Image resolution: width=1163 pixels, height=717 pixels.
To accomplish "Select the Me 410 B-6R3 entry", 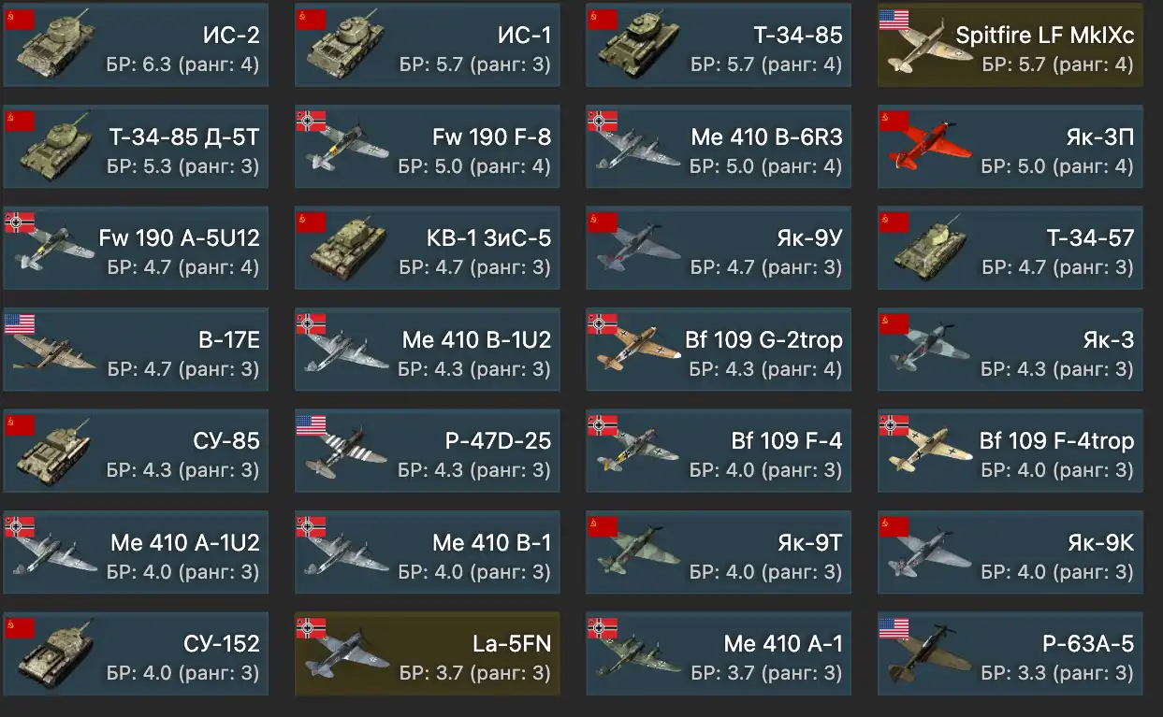I will (719, 147).
